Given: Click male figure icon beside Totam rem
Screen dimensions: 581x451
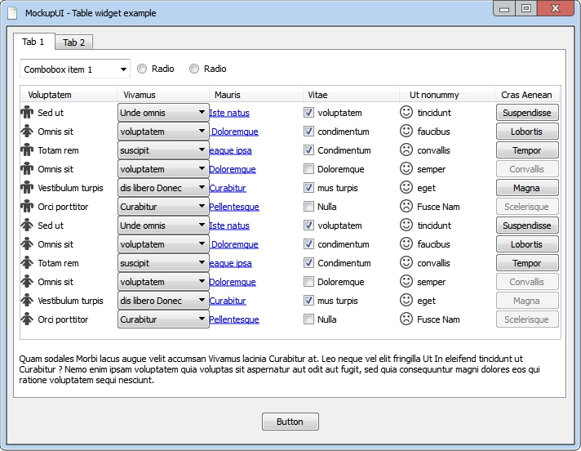Looking at the screenshot, I should (x=26, y=150).
